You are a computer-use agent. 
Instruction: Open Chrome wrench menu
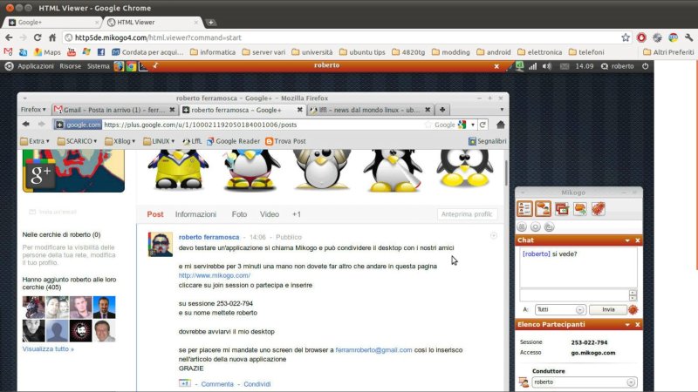tap(688, 37)
